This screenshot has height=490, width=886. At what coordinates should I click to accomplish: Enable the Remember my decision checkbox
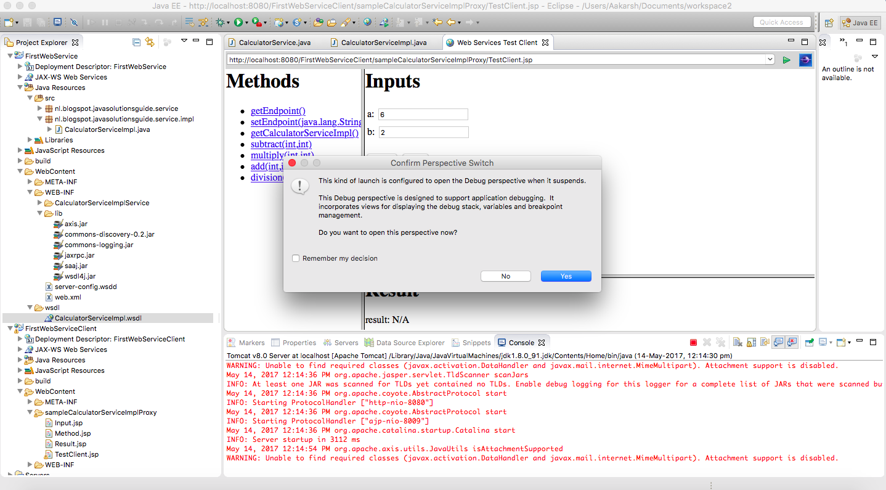point(296,259)
